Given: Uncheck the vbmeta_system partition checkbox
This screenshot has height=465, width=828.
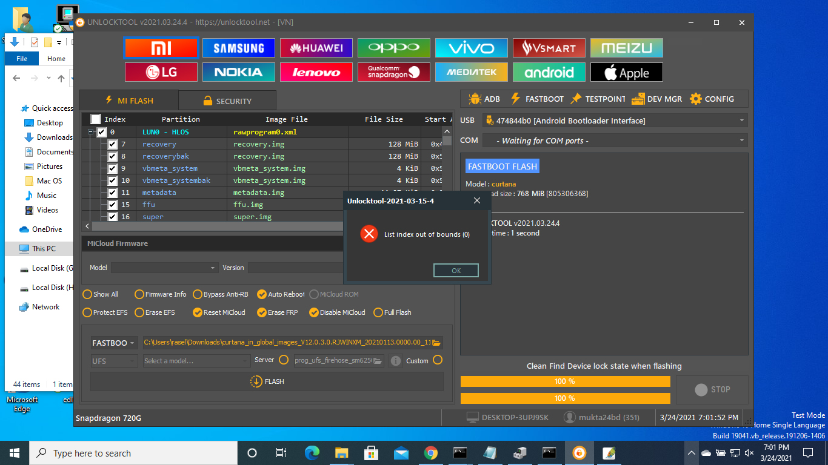Looking at the screenshot, I should pyautogui.click(x=113, y=168).
